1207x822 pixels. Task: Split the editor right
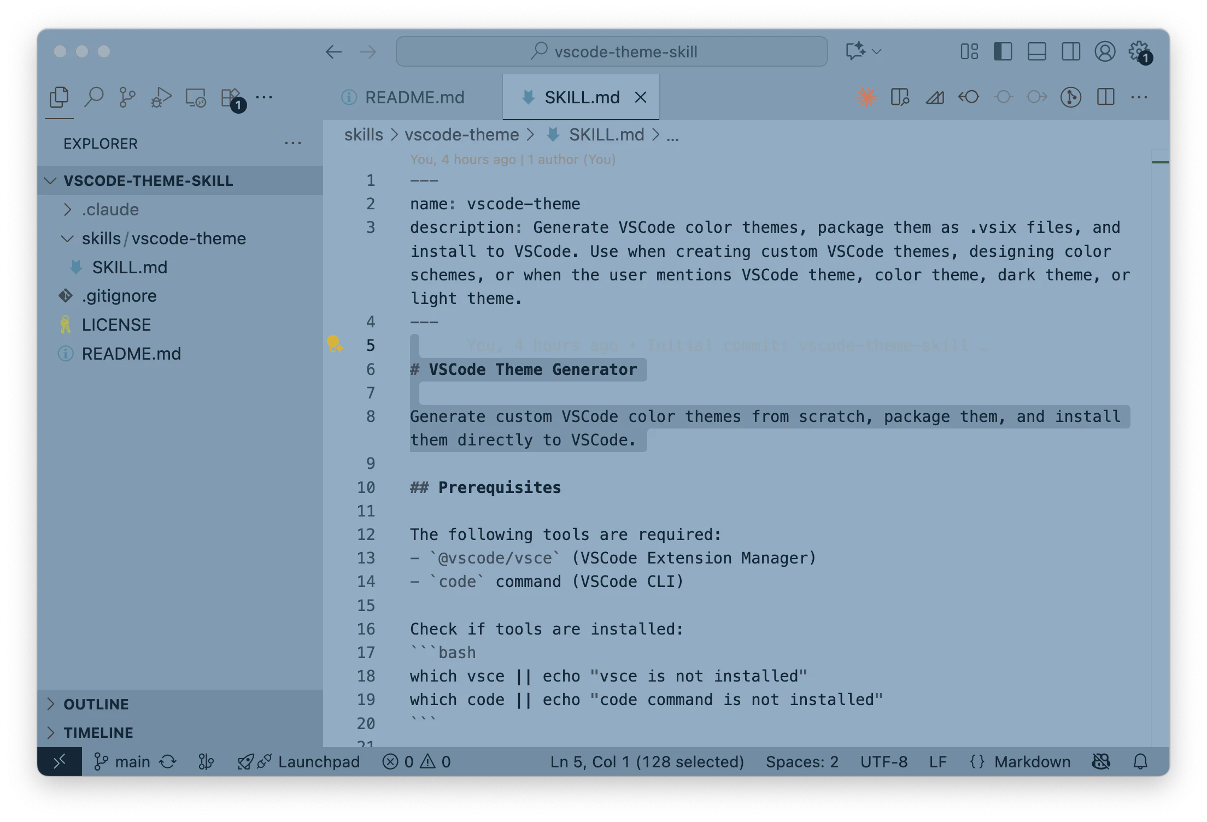(x=1105, y=97)
